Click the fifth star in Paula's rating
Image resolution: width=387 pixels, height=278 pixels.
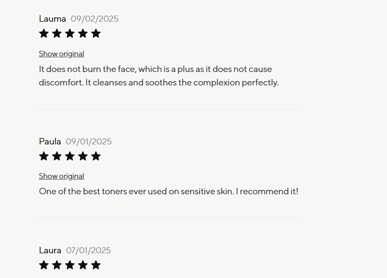(96, 156)
